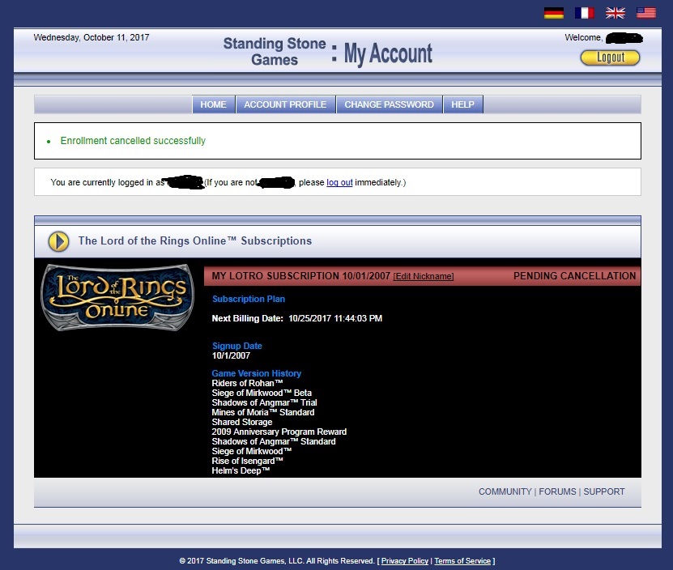Open the SUPPORT link
The image size is (673, 570).
(x=604, y=492)
